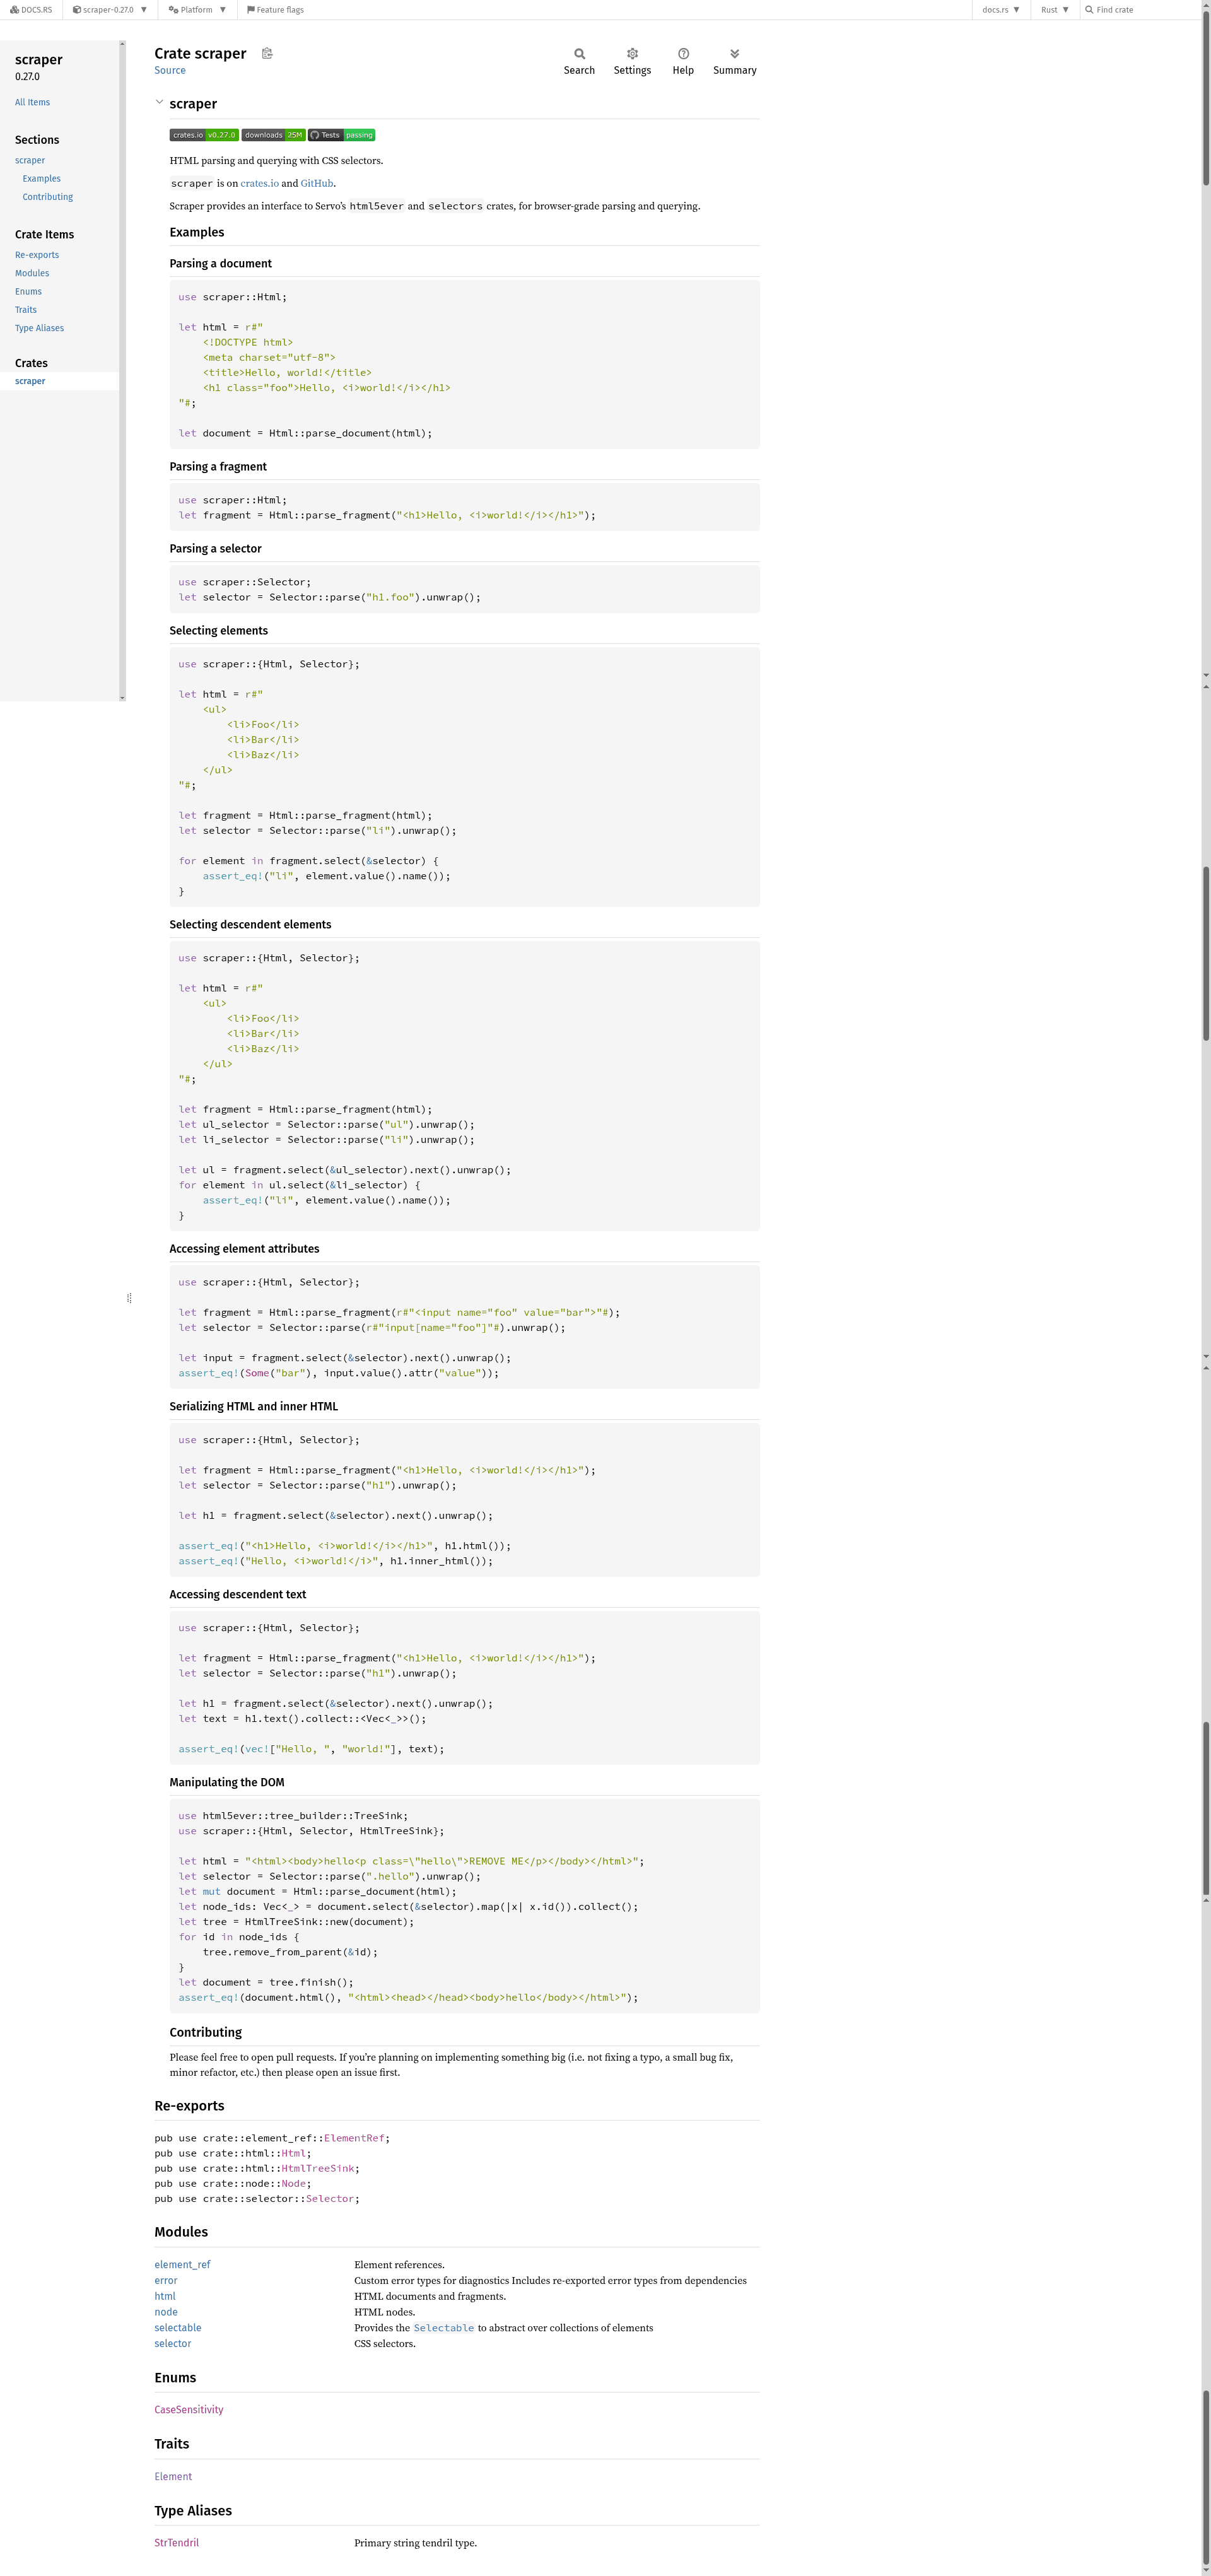Go to Type Aliases in sidebar
This screenshot has height=2576, width=1211.
[x=39, y=328]
